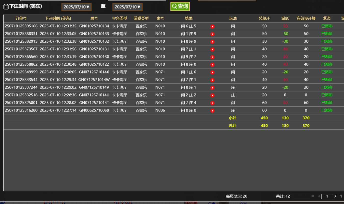This screenshot has height=204, width=344.
Task: Click the 状态 column header
Action: pyautogui.click(x=327, y=18)
